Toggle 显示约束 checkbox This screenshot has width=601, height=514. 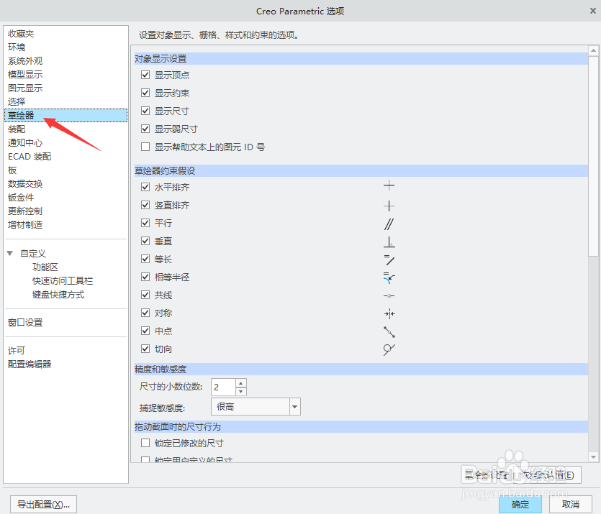pos(145,93)
